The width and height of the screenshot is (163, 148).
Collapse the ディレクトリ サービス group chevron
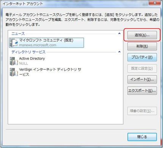coord(119,52)
